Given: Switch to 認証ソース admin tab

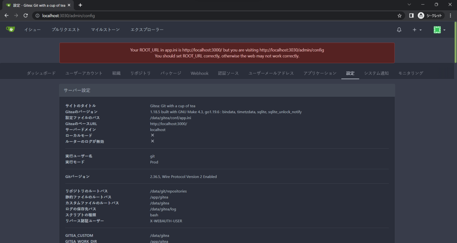Looking at the screenshot, I should tap(228, 73).
